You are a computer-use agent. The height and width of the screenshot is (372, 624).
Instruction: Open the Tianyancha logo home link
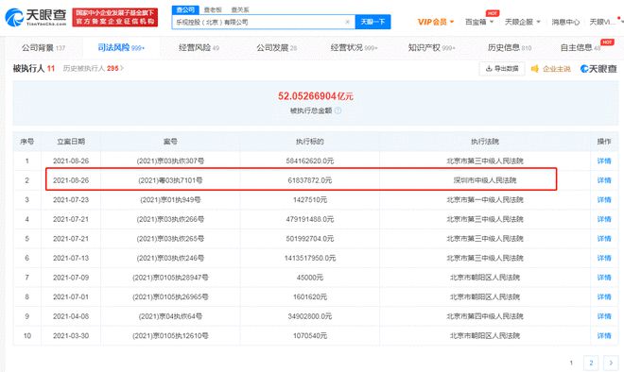point(36,18)
